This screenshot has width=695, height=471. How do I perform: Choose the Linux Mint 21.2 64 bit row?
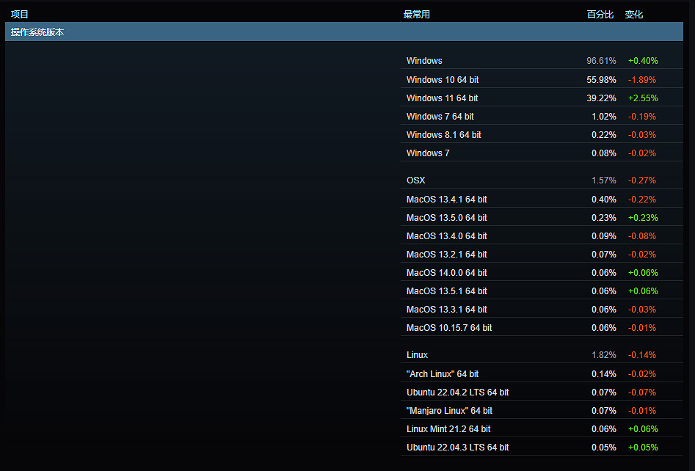click(x=448, y=428)
